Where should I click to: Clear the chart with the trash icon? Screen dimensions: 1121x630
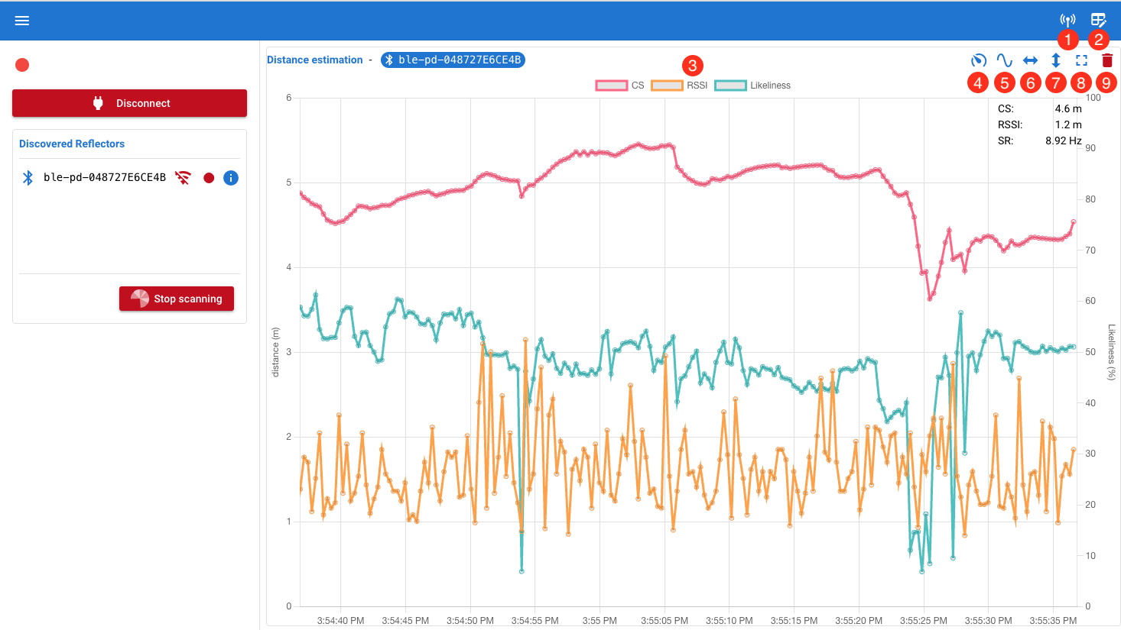coord(1106,60)
